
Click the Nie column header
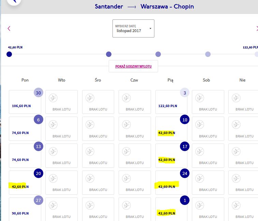242,80
